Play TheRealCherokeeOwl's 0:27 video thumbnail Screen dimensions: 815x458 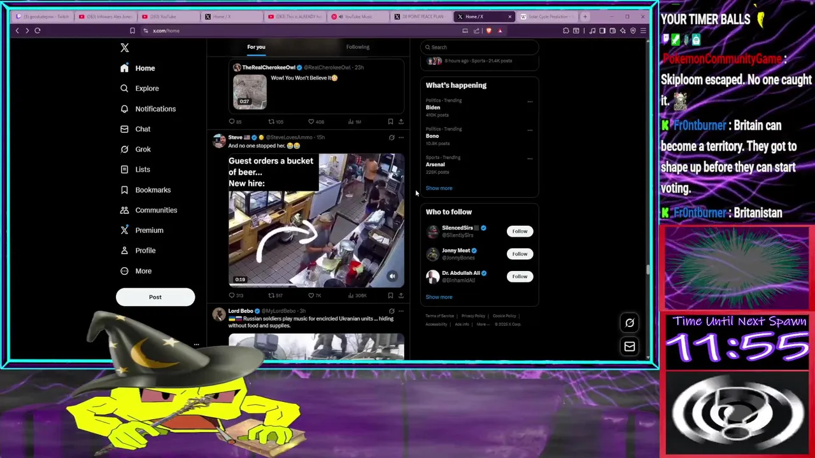click(250, 92)
